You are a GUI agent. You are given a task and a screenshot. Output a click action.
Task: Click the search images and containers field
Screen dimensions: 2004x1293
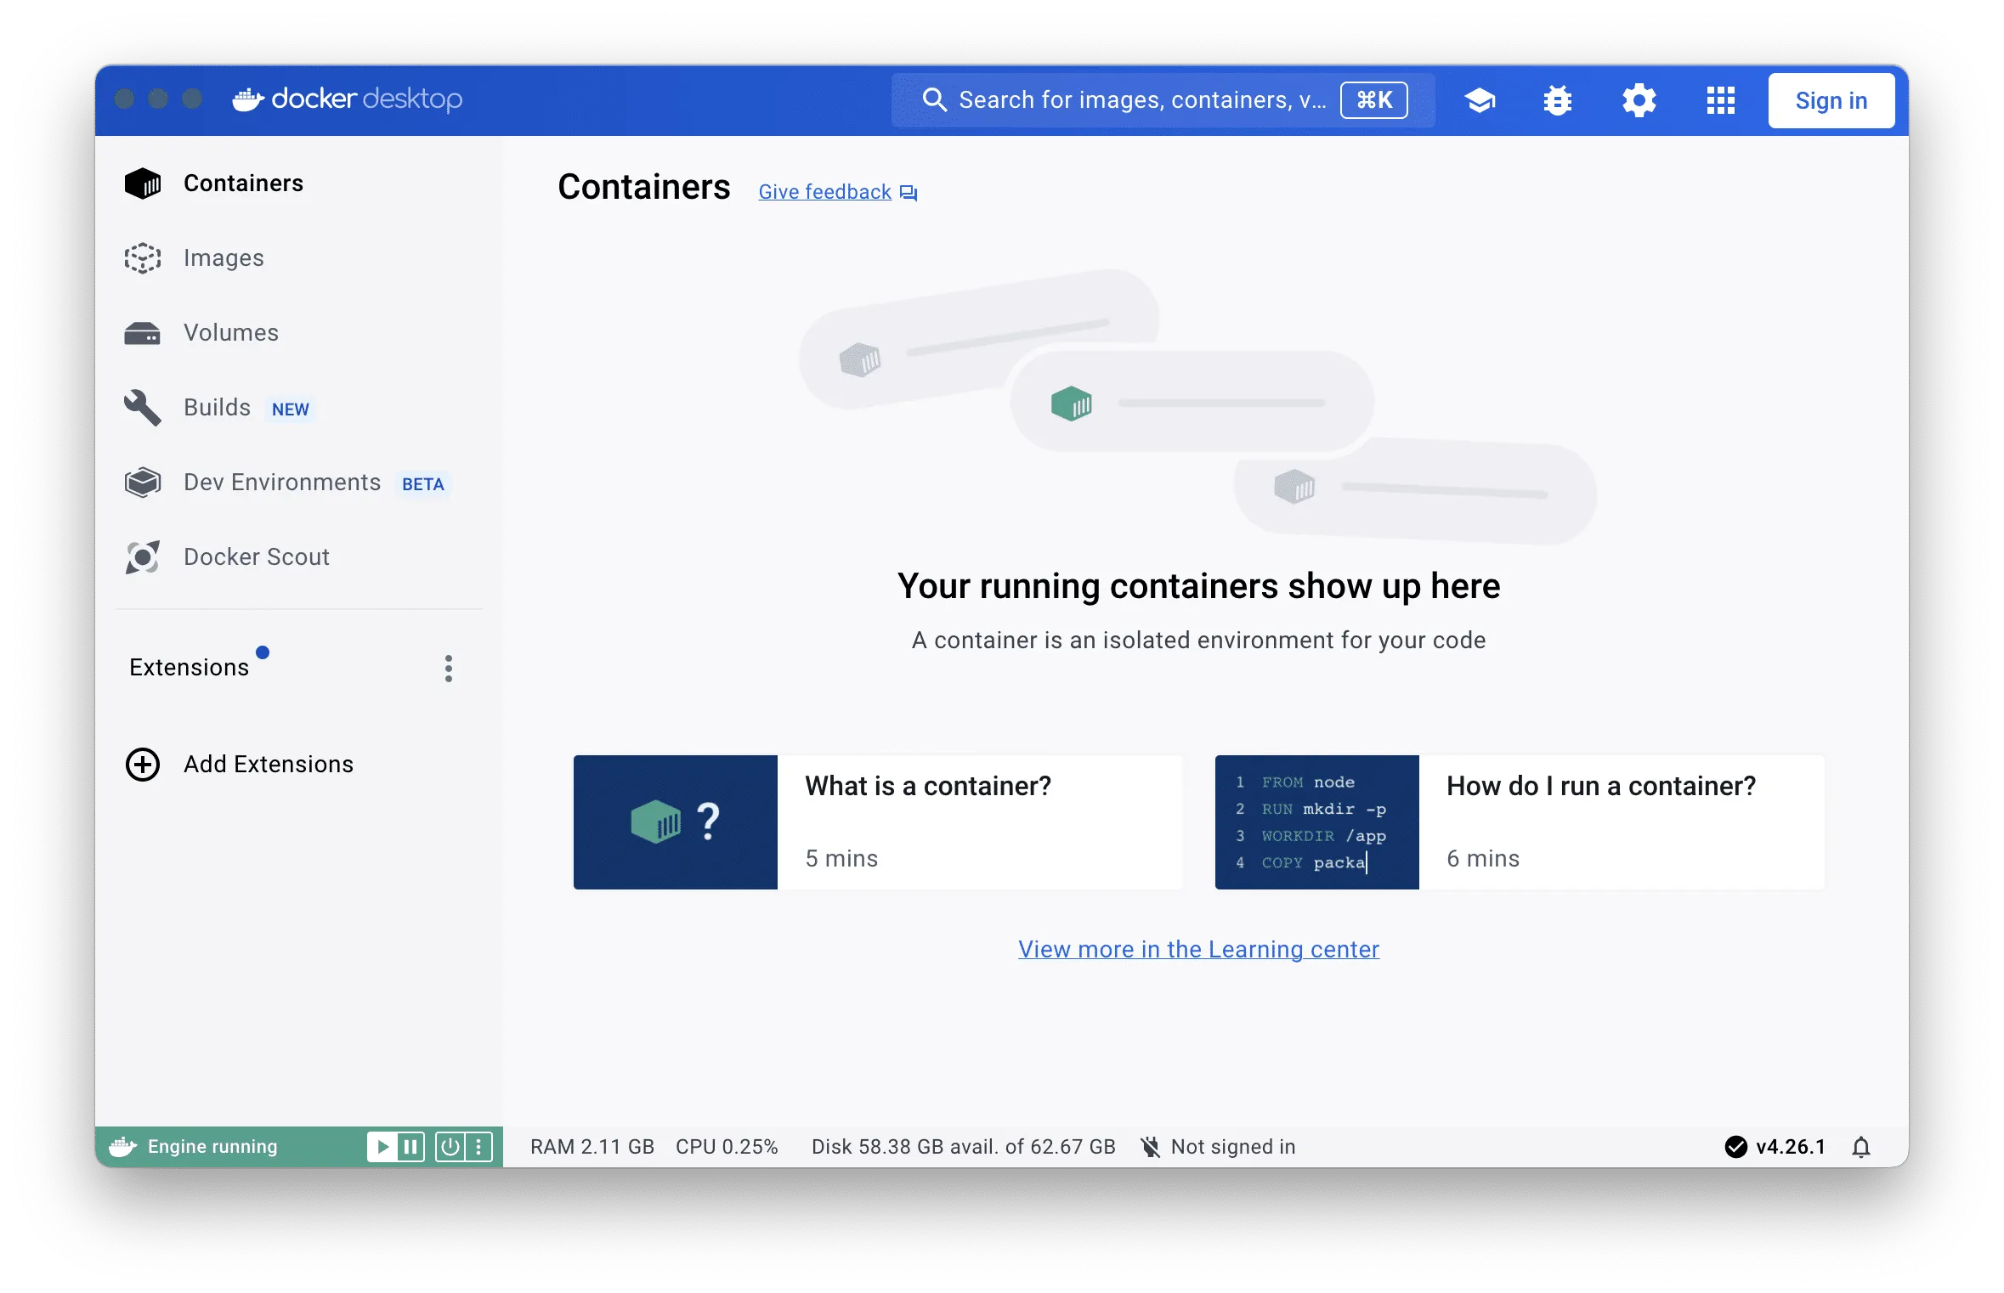tap(1163, 100)
